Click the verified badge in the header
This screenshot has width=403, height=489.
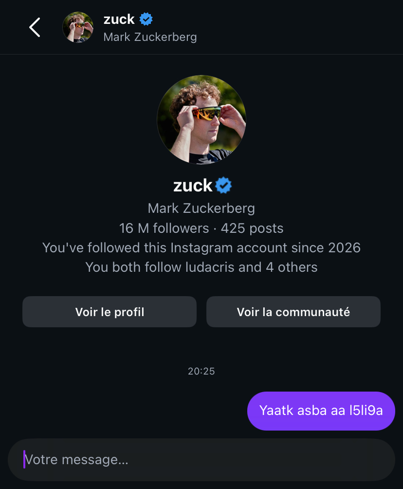click(x=146, y=19)
